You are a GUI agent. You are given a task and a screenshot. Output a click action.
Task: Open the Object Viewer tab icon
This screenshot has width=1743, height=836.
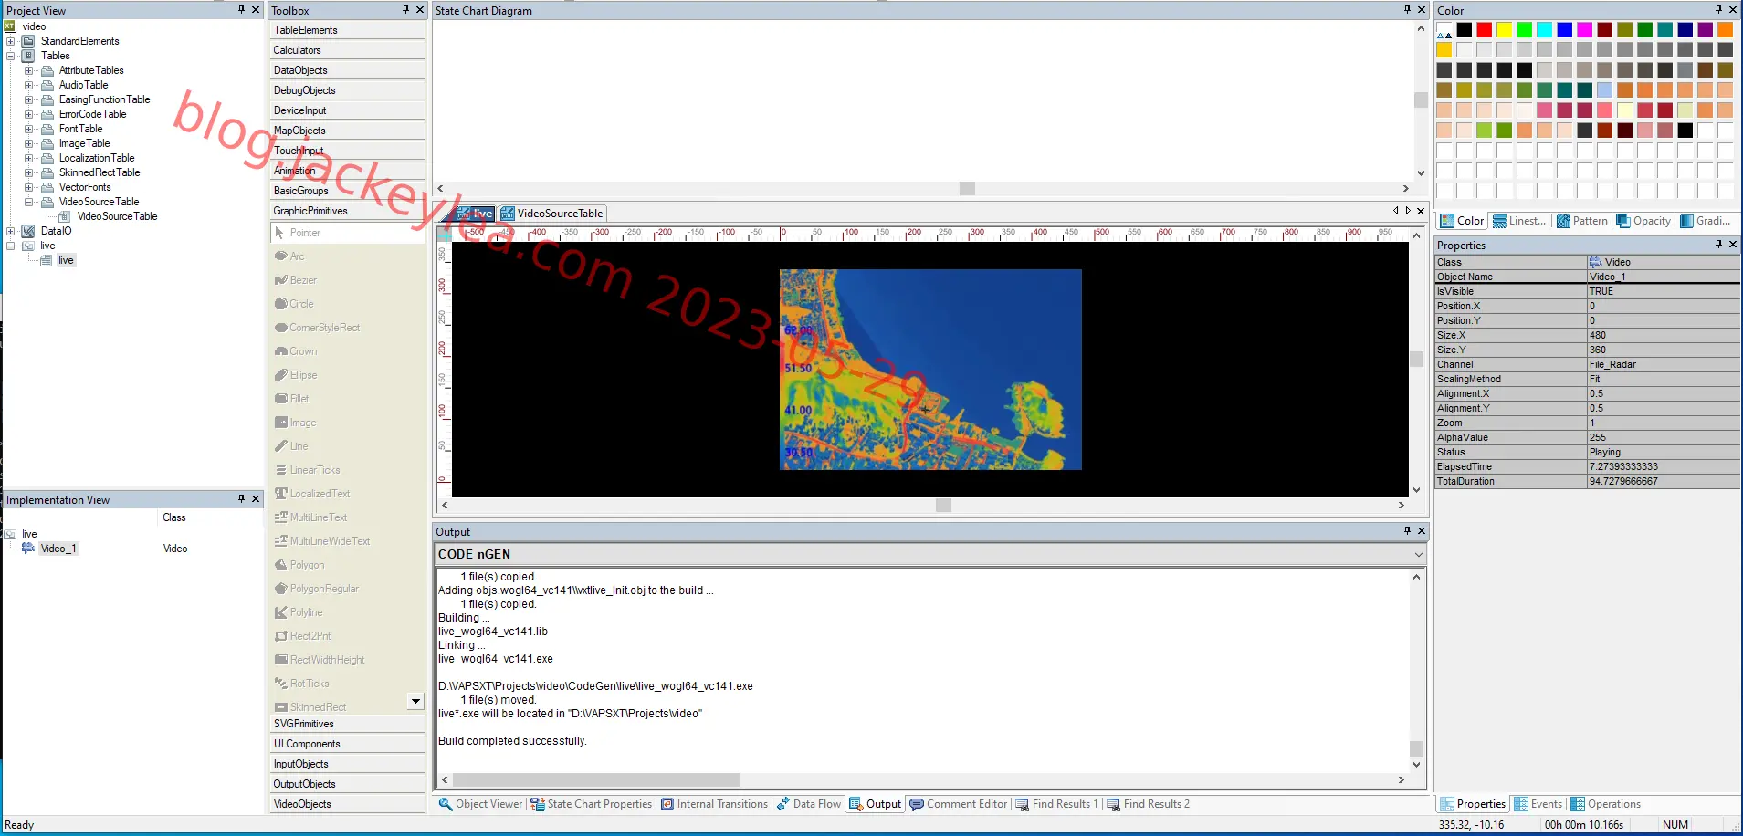click(x=446, y=804)
